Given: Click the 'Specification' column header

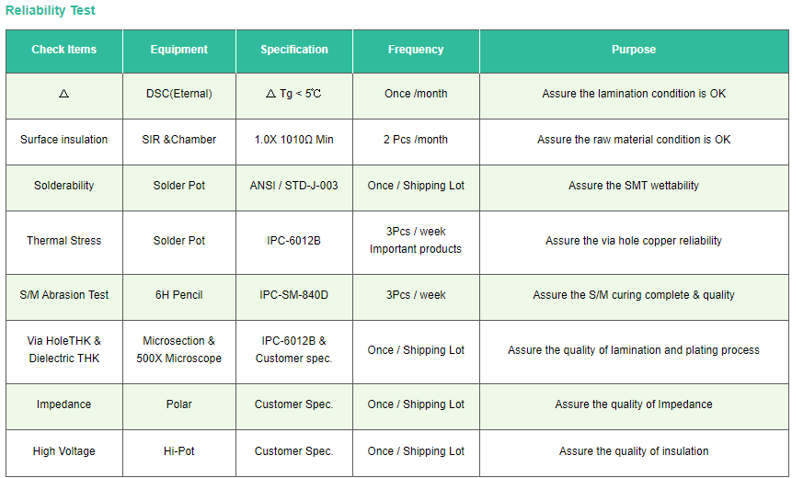Looking at the screenshot, I should coord(294,50).
